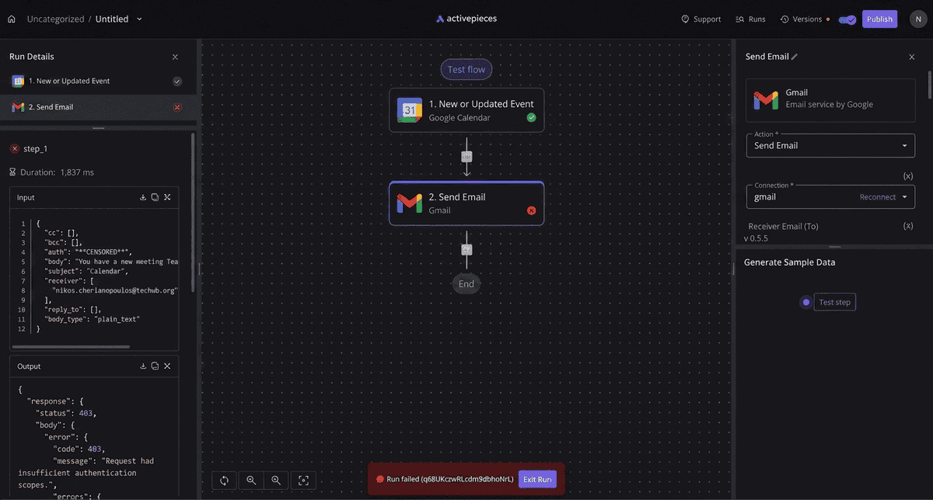Image resolution: width=933 pixels, height=500 pixels.
Task: Toggle dynamic value (x) for Connection
Action: (908, 176)
